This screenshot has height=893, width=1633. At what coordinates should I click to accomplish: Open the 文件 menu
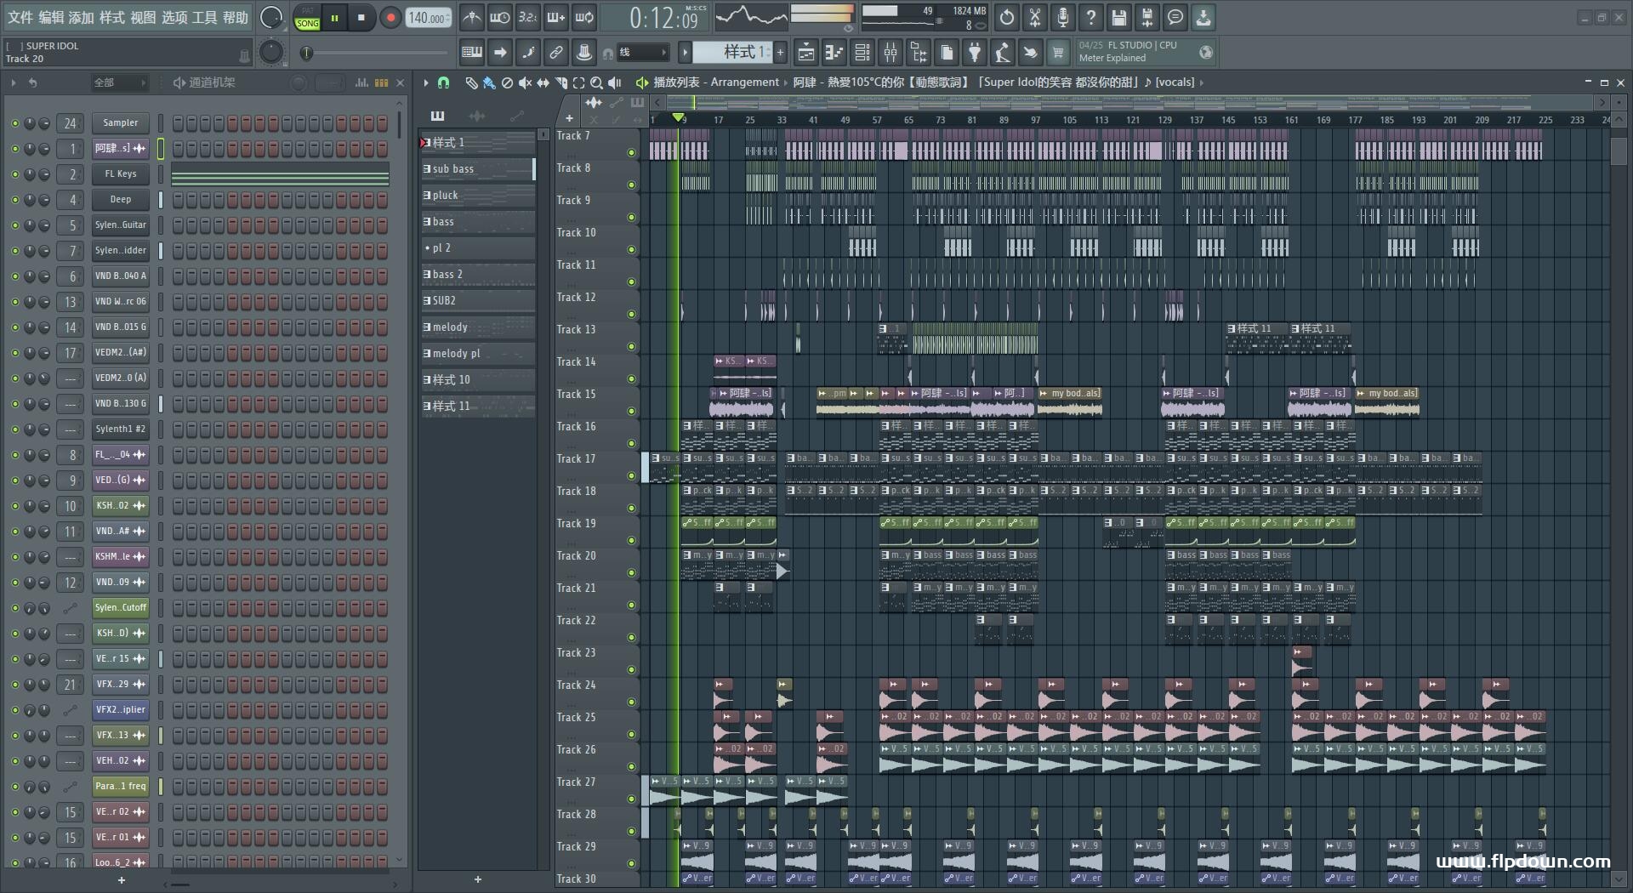[20, 17]
